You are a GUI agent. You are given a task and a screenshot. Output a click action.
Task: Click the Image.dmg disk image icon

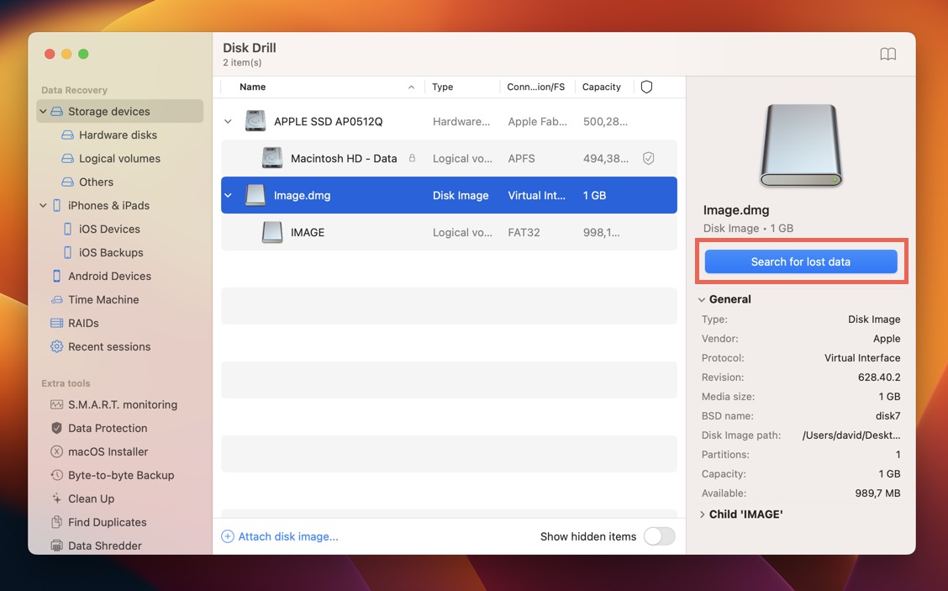tap(255, 195)
